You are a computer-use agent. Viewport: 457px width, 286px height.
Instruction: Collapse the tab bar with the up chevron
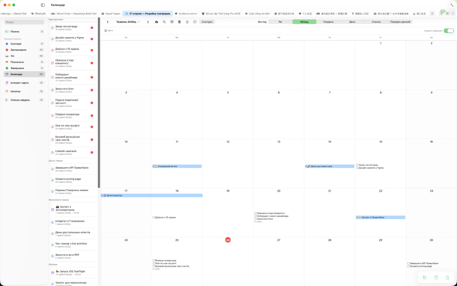tap(453, 13)
